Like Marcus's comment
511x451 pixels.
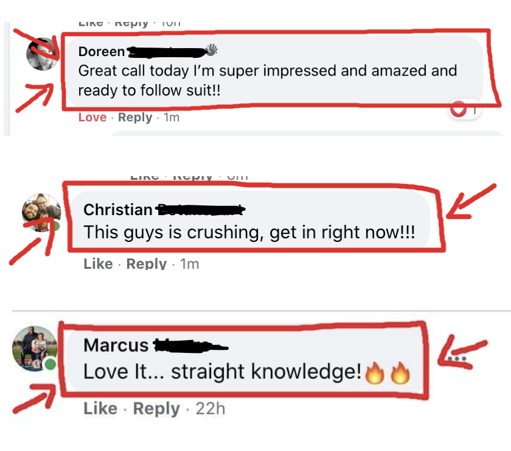coord(100,408)
